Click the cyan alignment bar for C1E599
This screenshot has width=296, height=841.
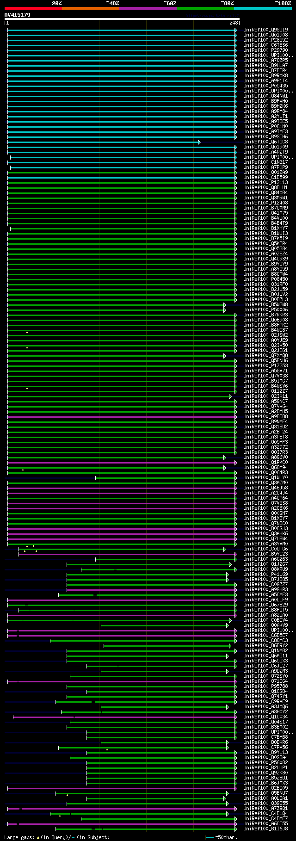pyautogui.click(x=122, y=178)
